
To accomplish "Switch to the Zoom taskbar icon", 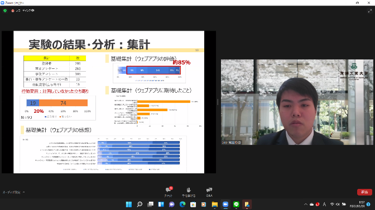I will pos(225,204).
